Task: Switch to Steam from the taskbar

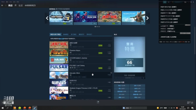Action: click(x=35, y=108)
